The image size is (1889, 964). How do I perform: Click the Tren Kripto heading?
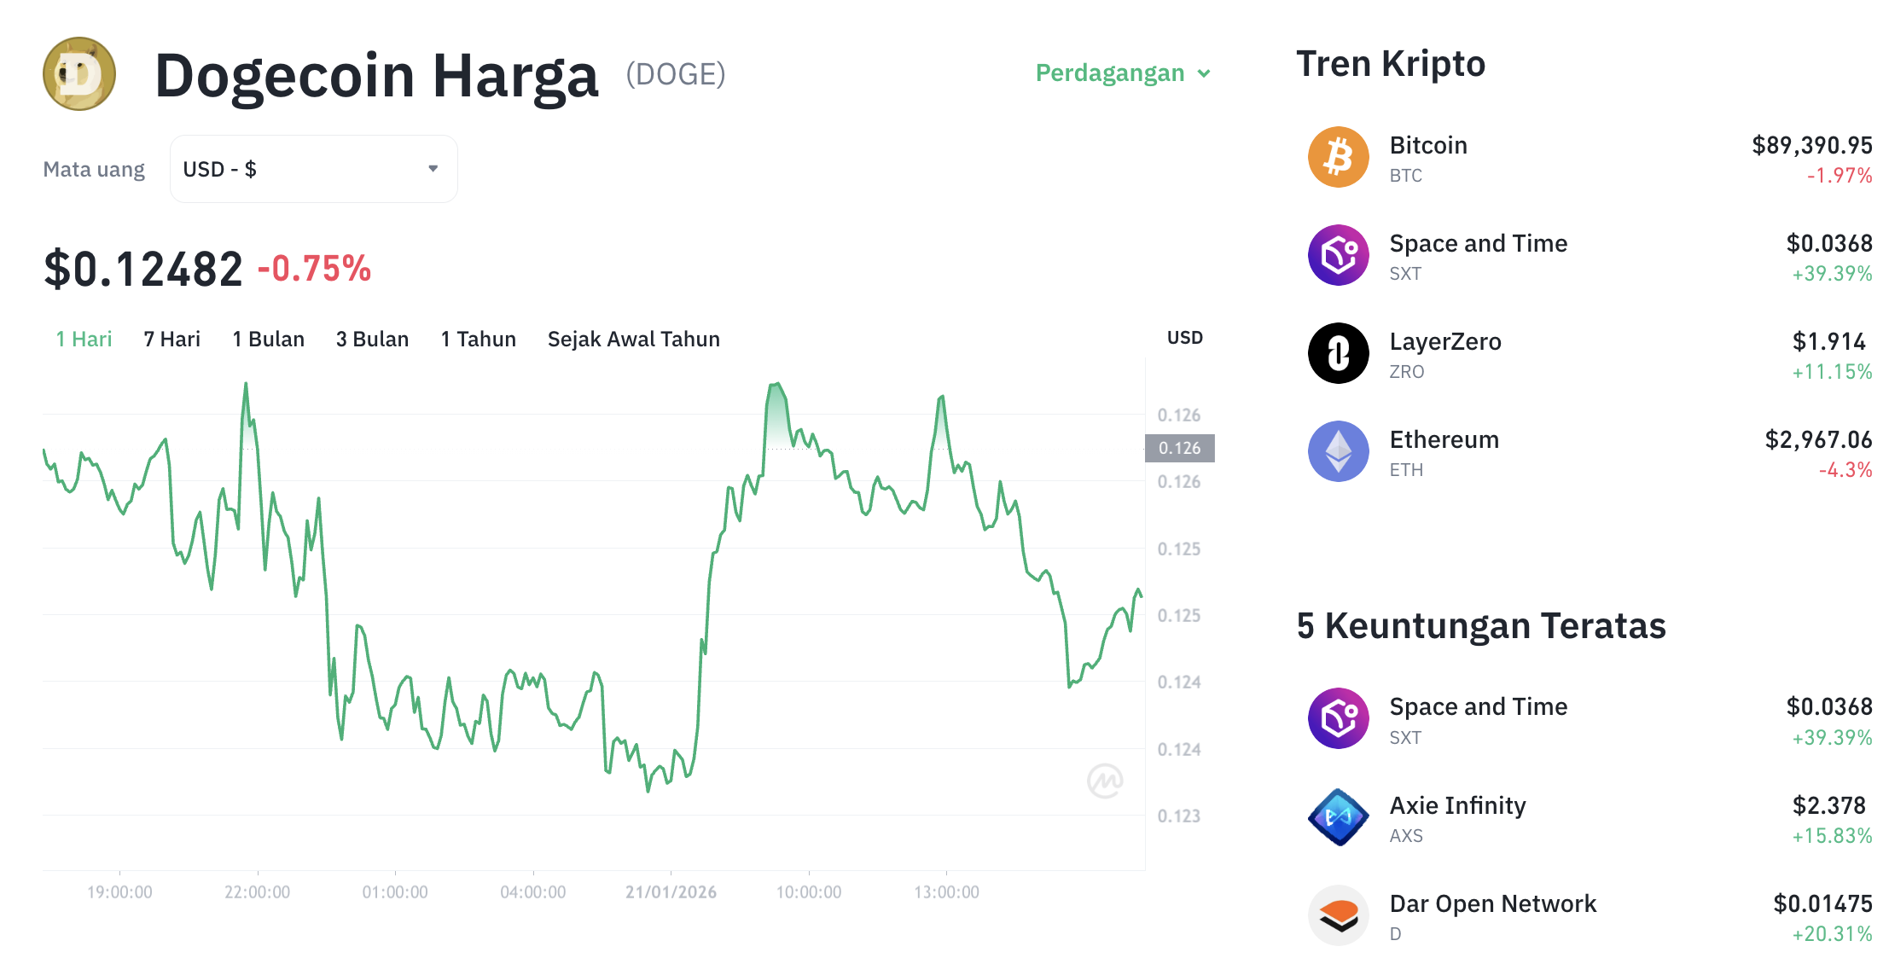coord(1391,63)
